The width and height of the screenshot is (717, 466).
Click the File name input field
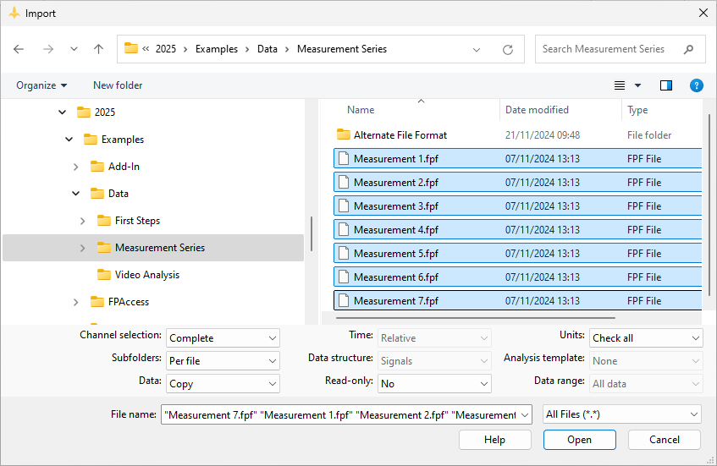[x=339, y=414]
